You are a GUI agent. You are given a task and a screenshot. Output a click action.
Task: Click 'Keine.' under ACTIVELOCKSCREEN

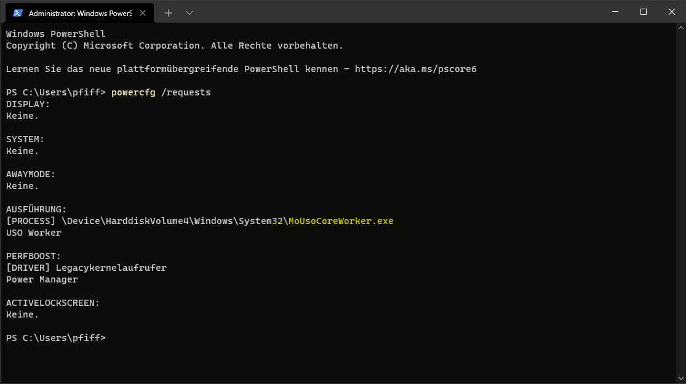click(x=22, y=314)
